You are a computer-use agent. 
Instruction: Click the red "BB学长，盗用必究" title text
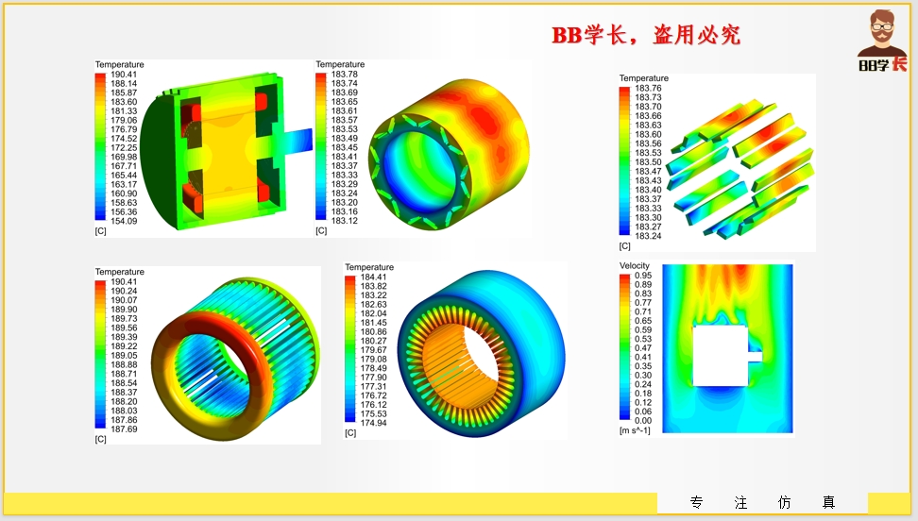646,36
